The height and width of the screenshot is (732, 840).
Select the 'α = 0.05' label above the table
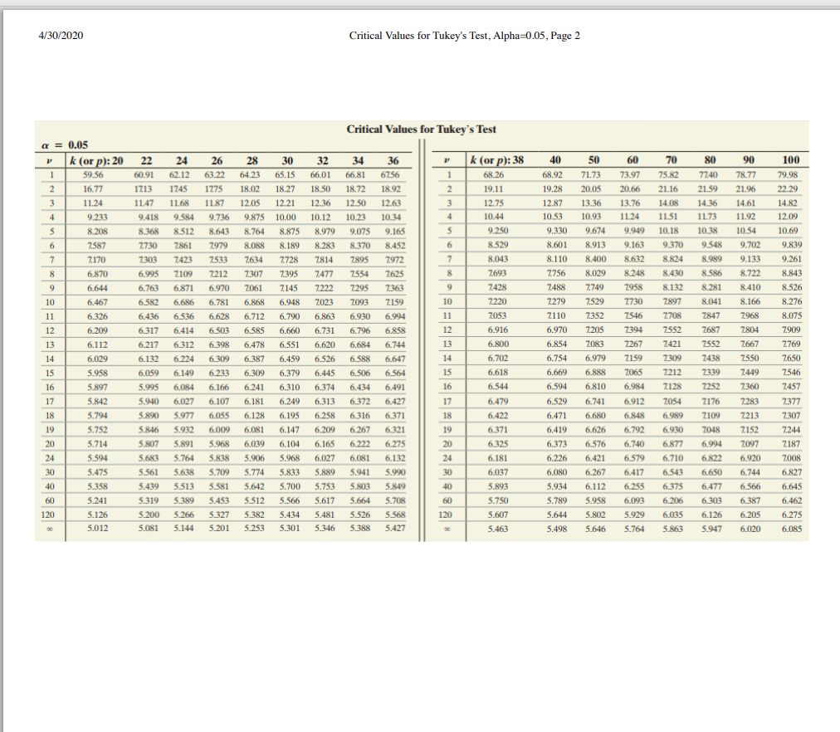click(65, 145)
